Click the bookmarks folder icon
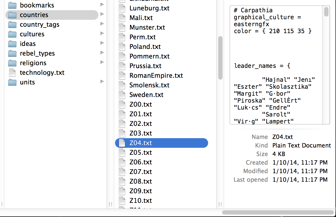The height and width of the screenshot is (217, 336). coord(12,5)
